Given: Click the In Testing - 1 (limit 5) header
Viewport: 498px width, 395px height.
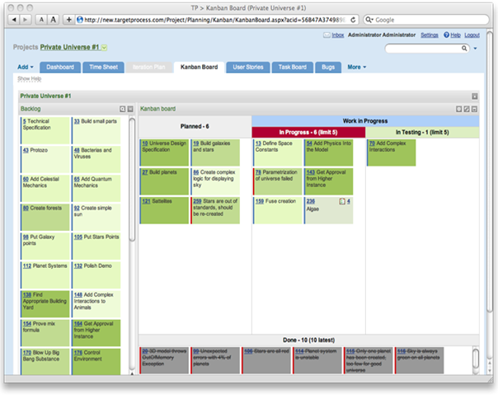Looking at the screenshot, I should [x=422, y=132].
